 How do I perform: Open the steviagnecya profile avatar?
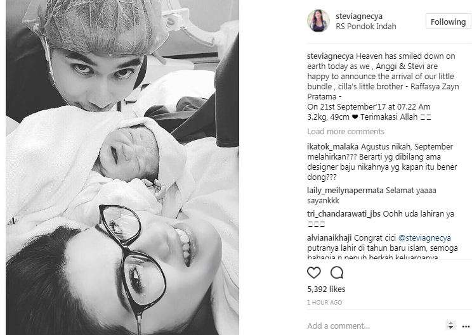pos(318,21)
